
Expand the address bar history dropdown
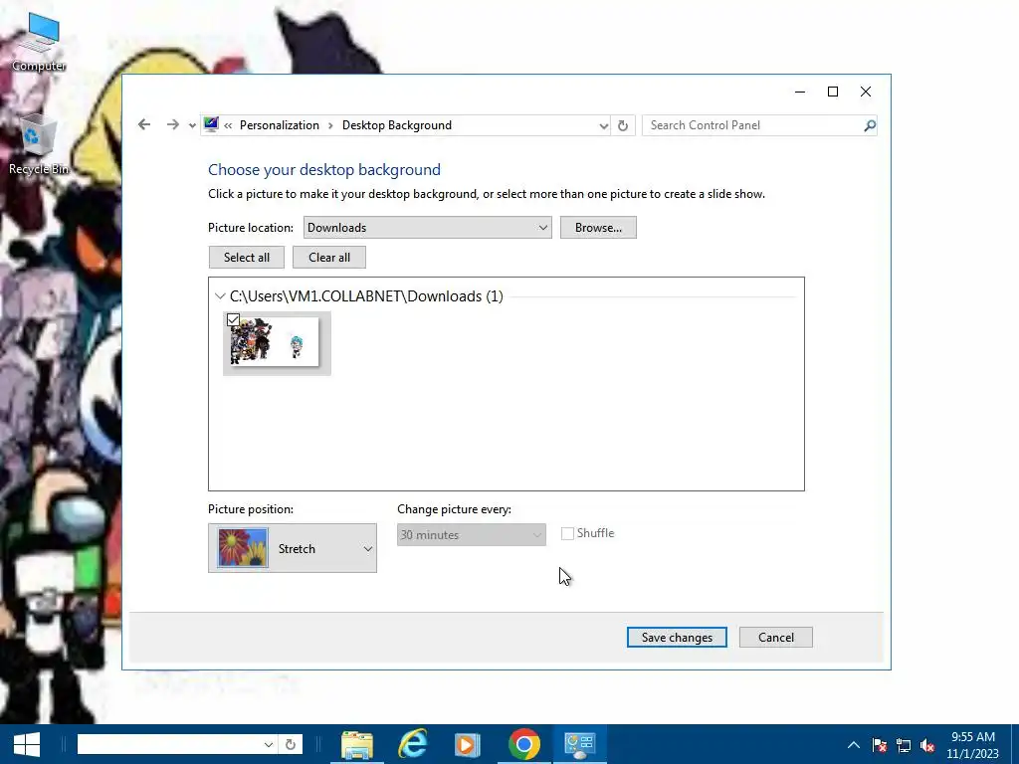point(603,125)
